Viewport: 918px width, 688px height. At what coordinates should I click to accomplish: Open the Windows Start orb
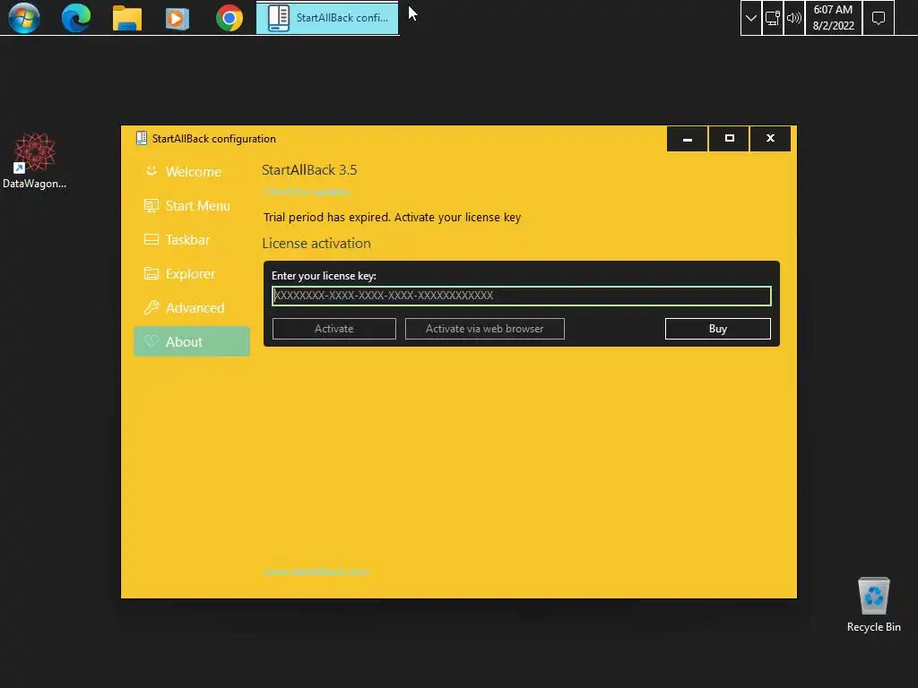click(24, 18)
